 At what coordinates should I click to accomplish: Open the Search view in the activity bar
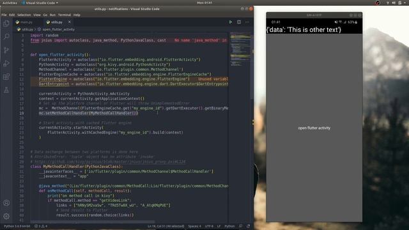pos(6,36)
